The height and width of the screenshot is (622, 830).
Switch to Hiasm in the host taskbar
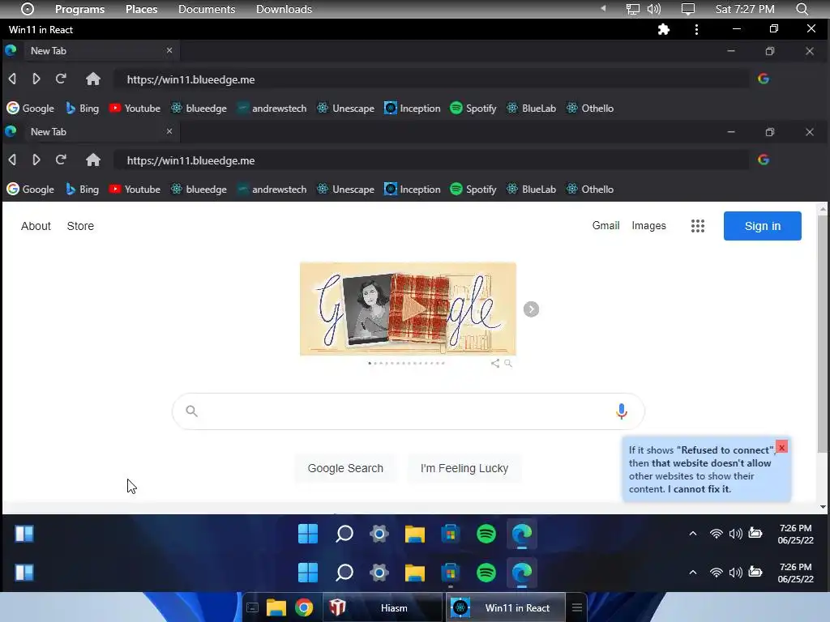click(x=383, y=607)
